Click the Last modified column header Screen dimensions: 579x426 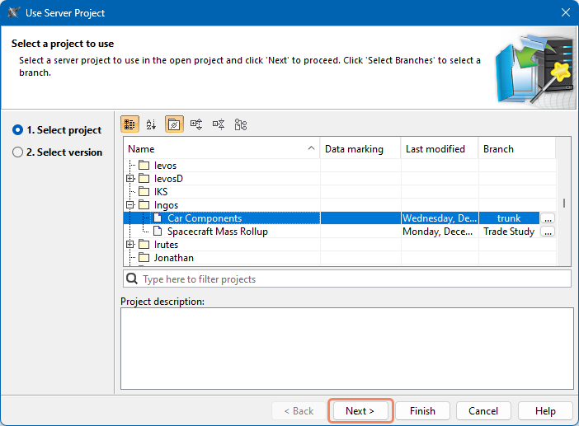point(440,149)
